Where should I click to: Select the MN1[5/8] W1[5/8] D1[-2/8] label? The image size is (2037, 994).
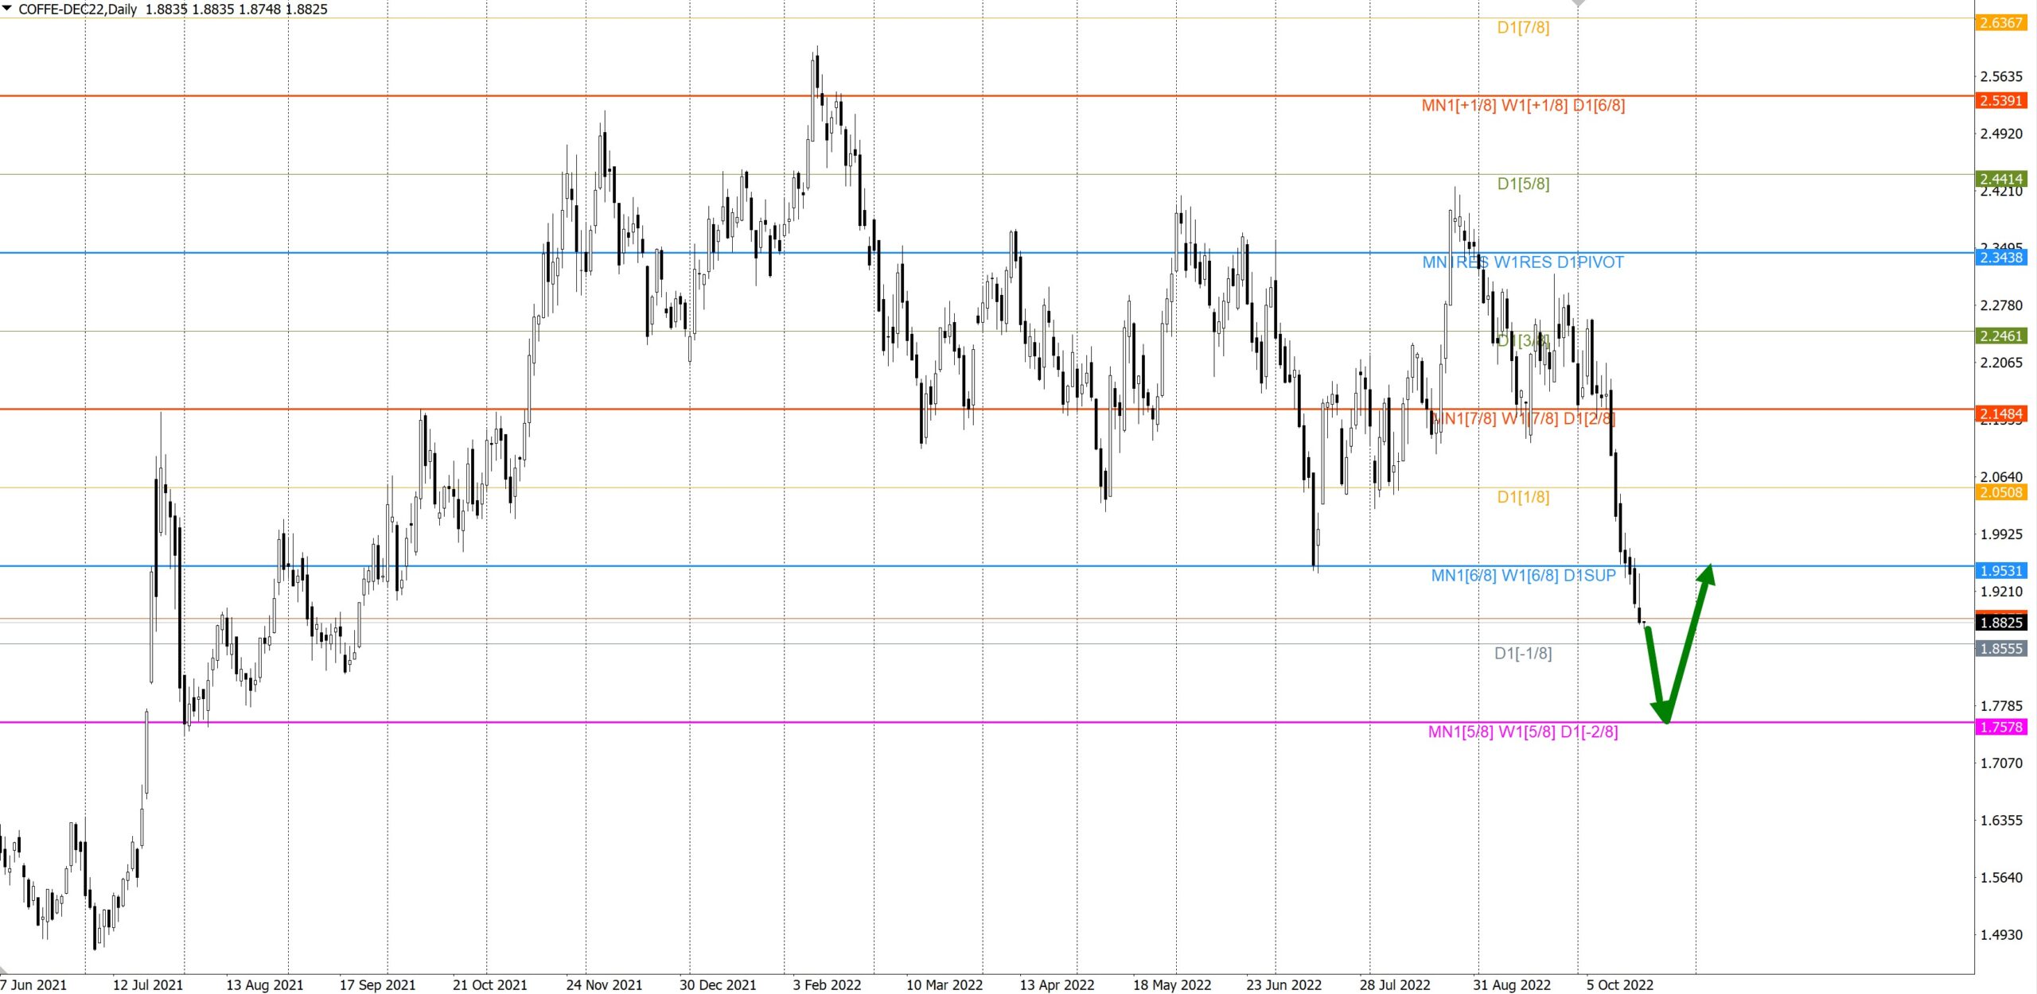(1523, 732)
